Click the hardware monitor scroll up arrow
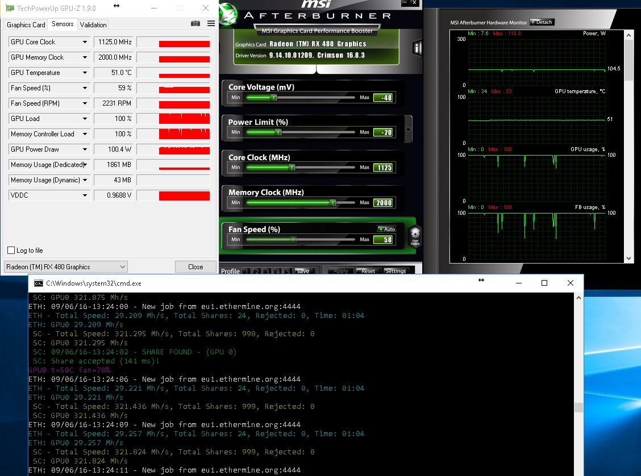This screenshot has height=476, width=641. pos(628,35)
